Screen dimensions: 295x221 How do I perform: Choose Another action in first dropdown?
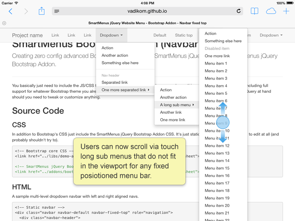[x=125, y=55]
